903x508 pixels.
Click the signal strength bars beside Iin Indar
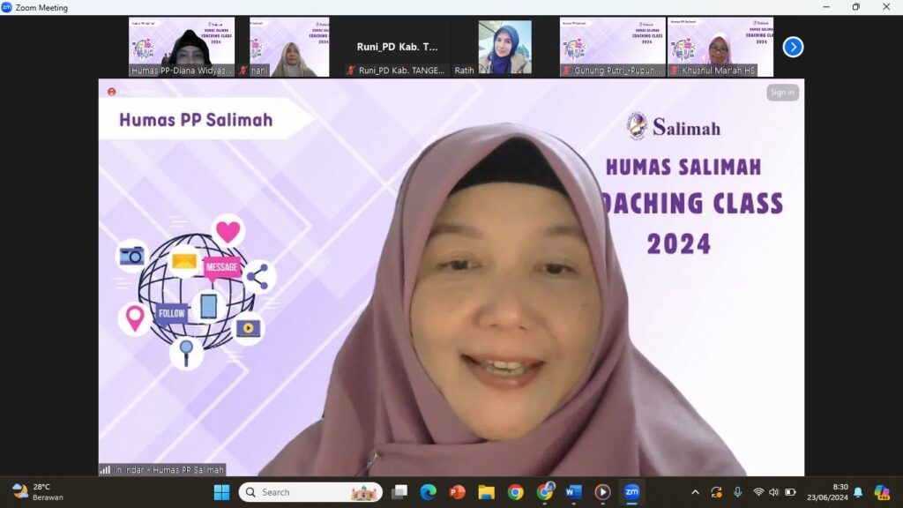coord(105,470)
